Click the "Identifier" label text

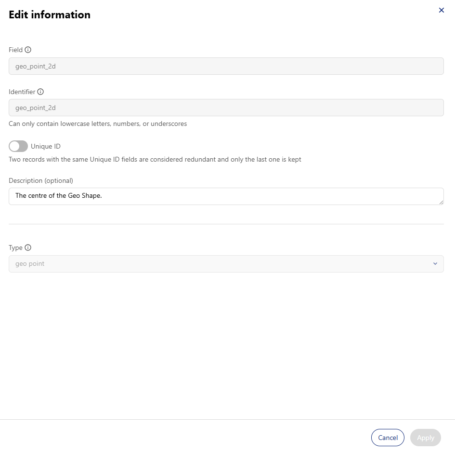coord(22,92)
